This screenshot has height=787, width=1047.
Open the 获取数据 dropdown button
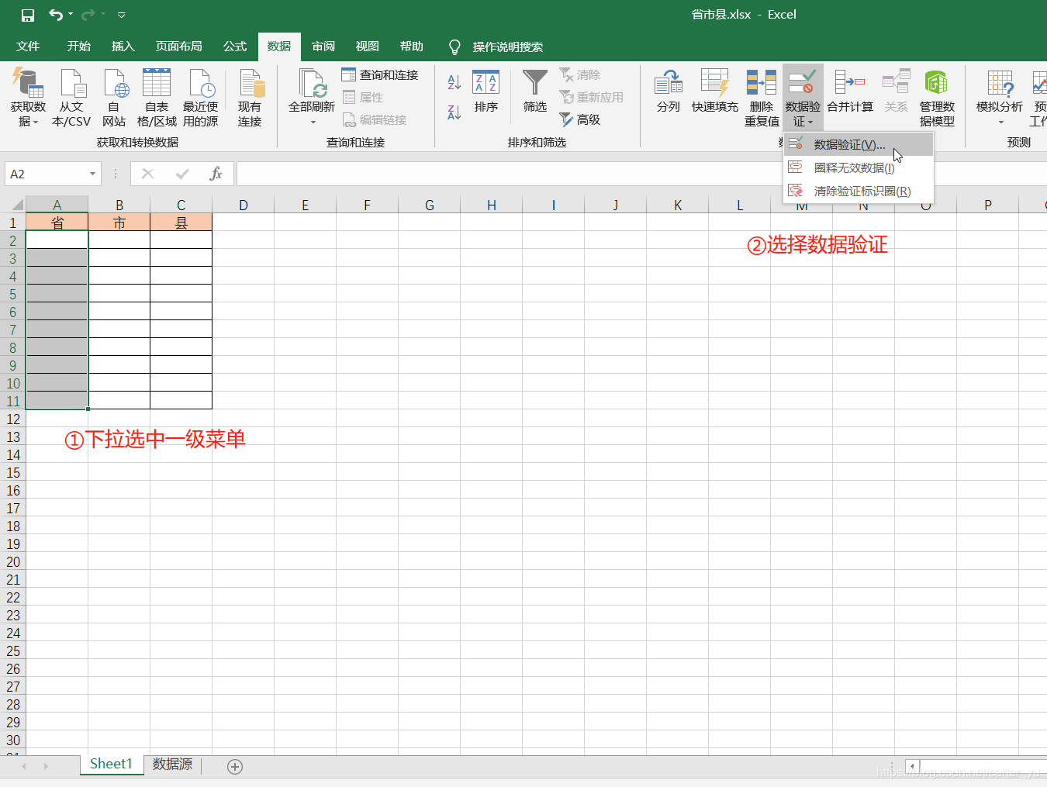coord(28,98)
